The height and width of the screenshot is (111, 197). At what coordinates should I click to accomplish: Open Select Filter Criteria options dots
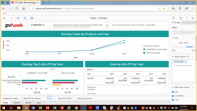click(x=193, y=88)
